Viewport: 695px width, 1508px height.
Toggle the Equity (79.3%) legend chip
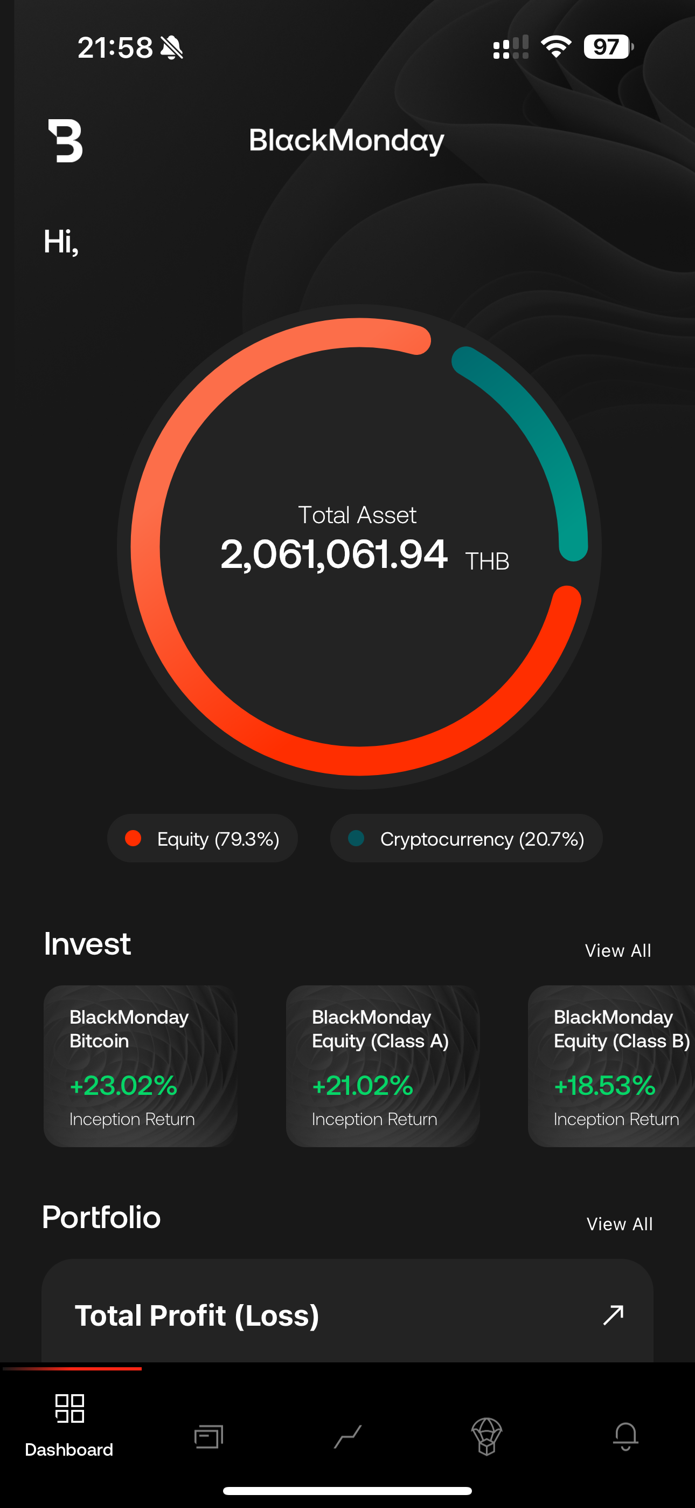tap(203, 838)
